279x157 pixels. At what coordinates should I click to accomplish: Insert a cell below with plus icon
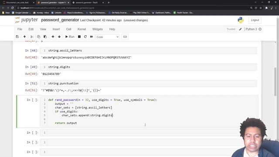click(x=24, y=37)
